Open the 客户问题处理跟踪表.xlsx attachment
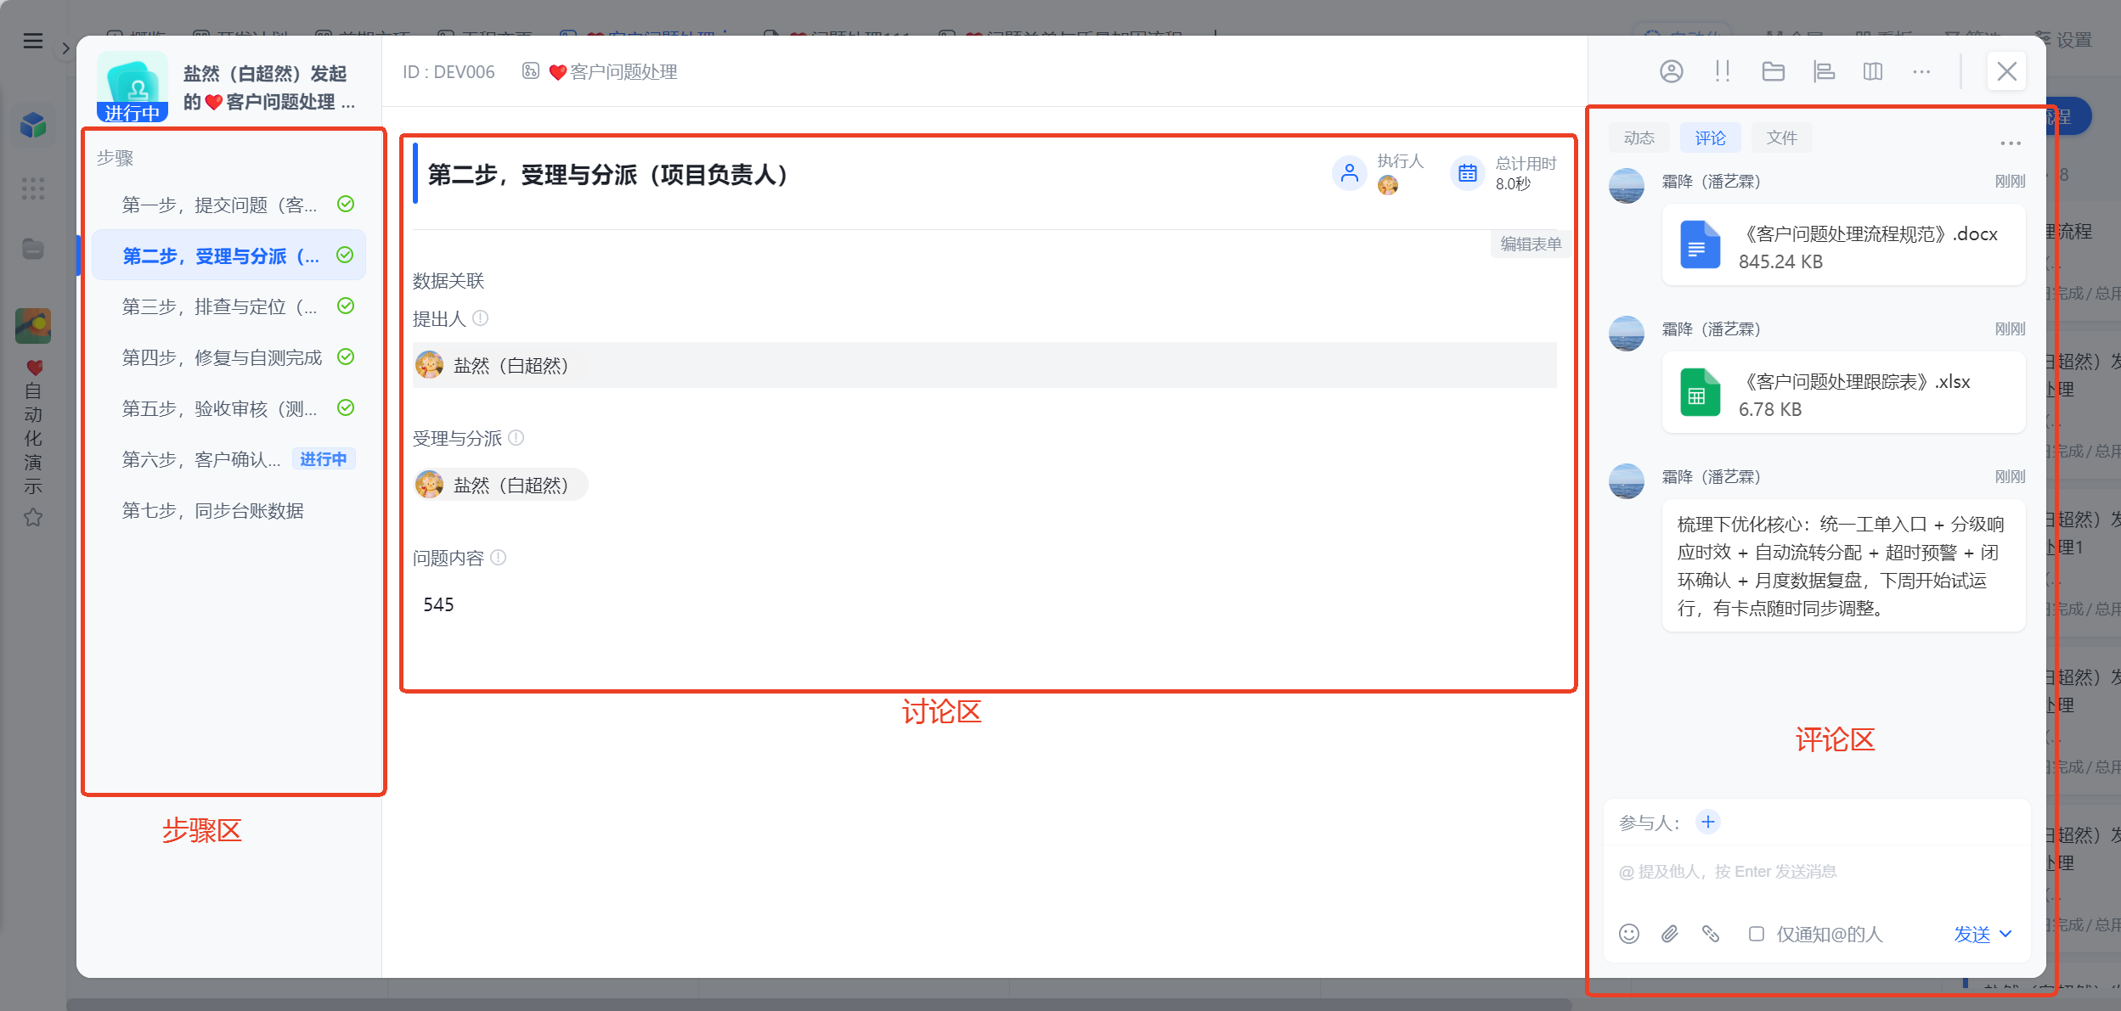 (1843, 393)
